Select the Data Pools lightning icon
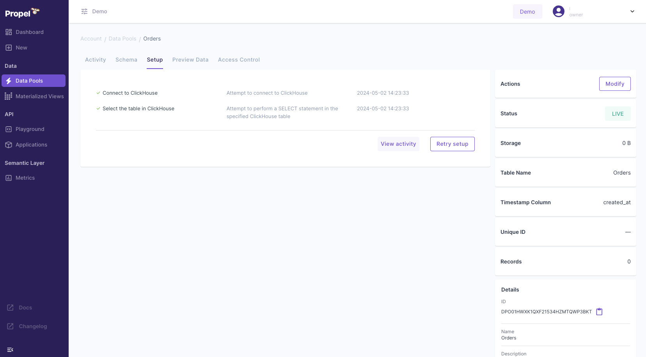The height and width of the screenshot is (357, 646). click(x=9, y=81)
